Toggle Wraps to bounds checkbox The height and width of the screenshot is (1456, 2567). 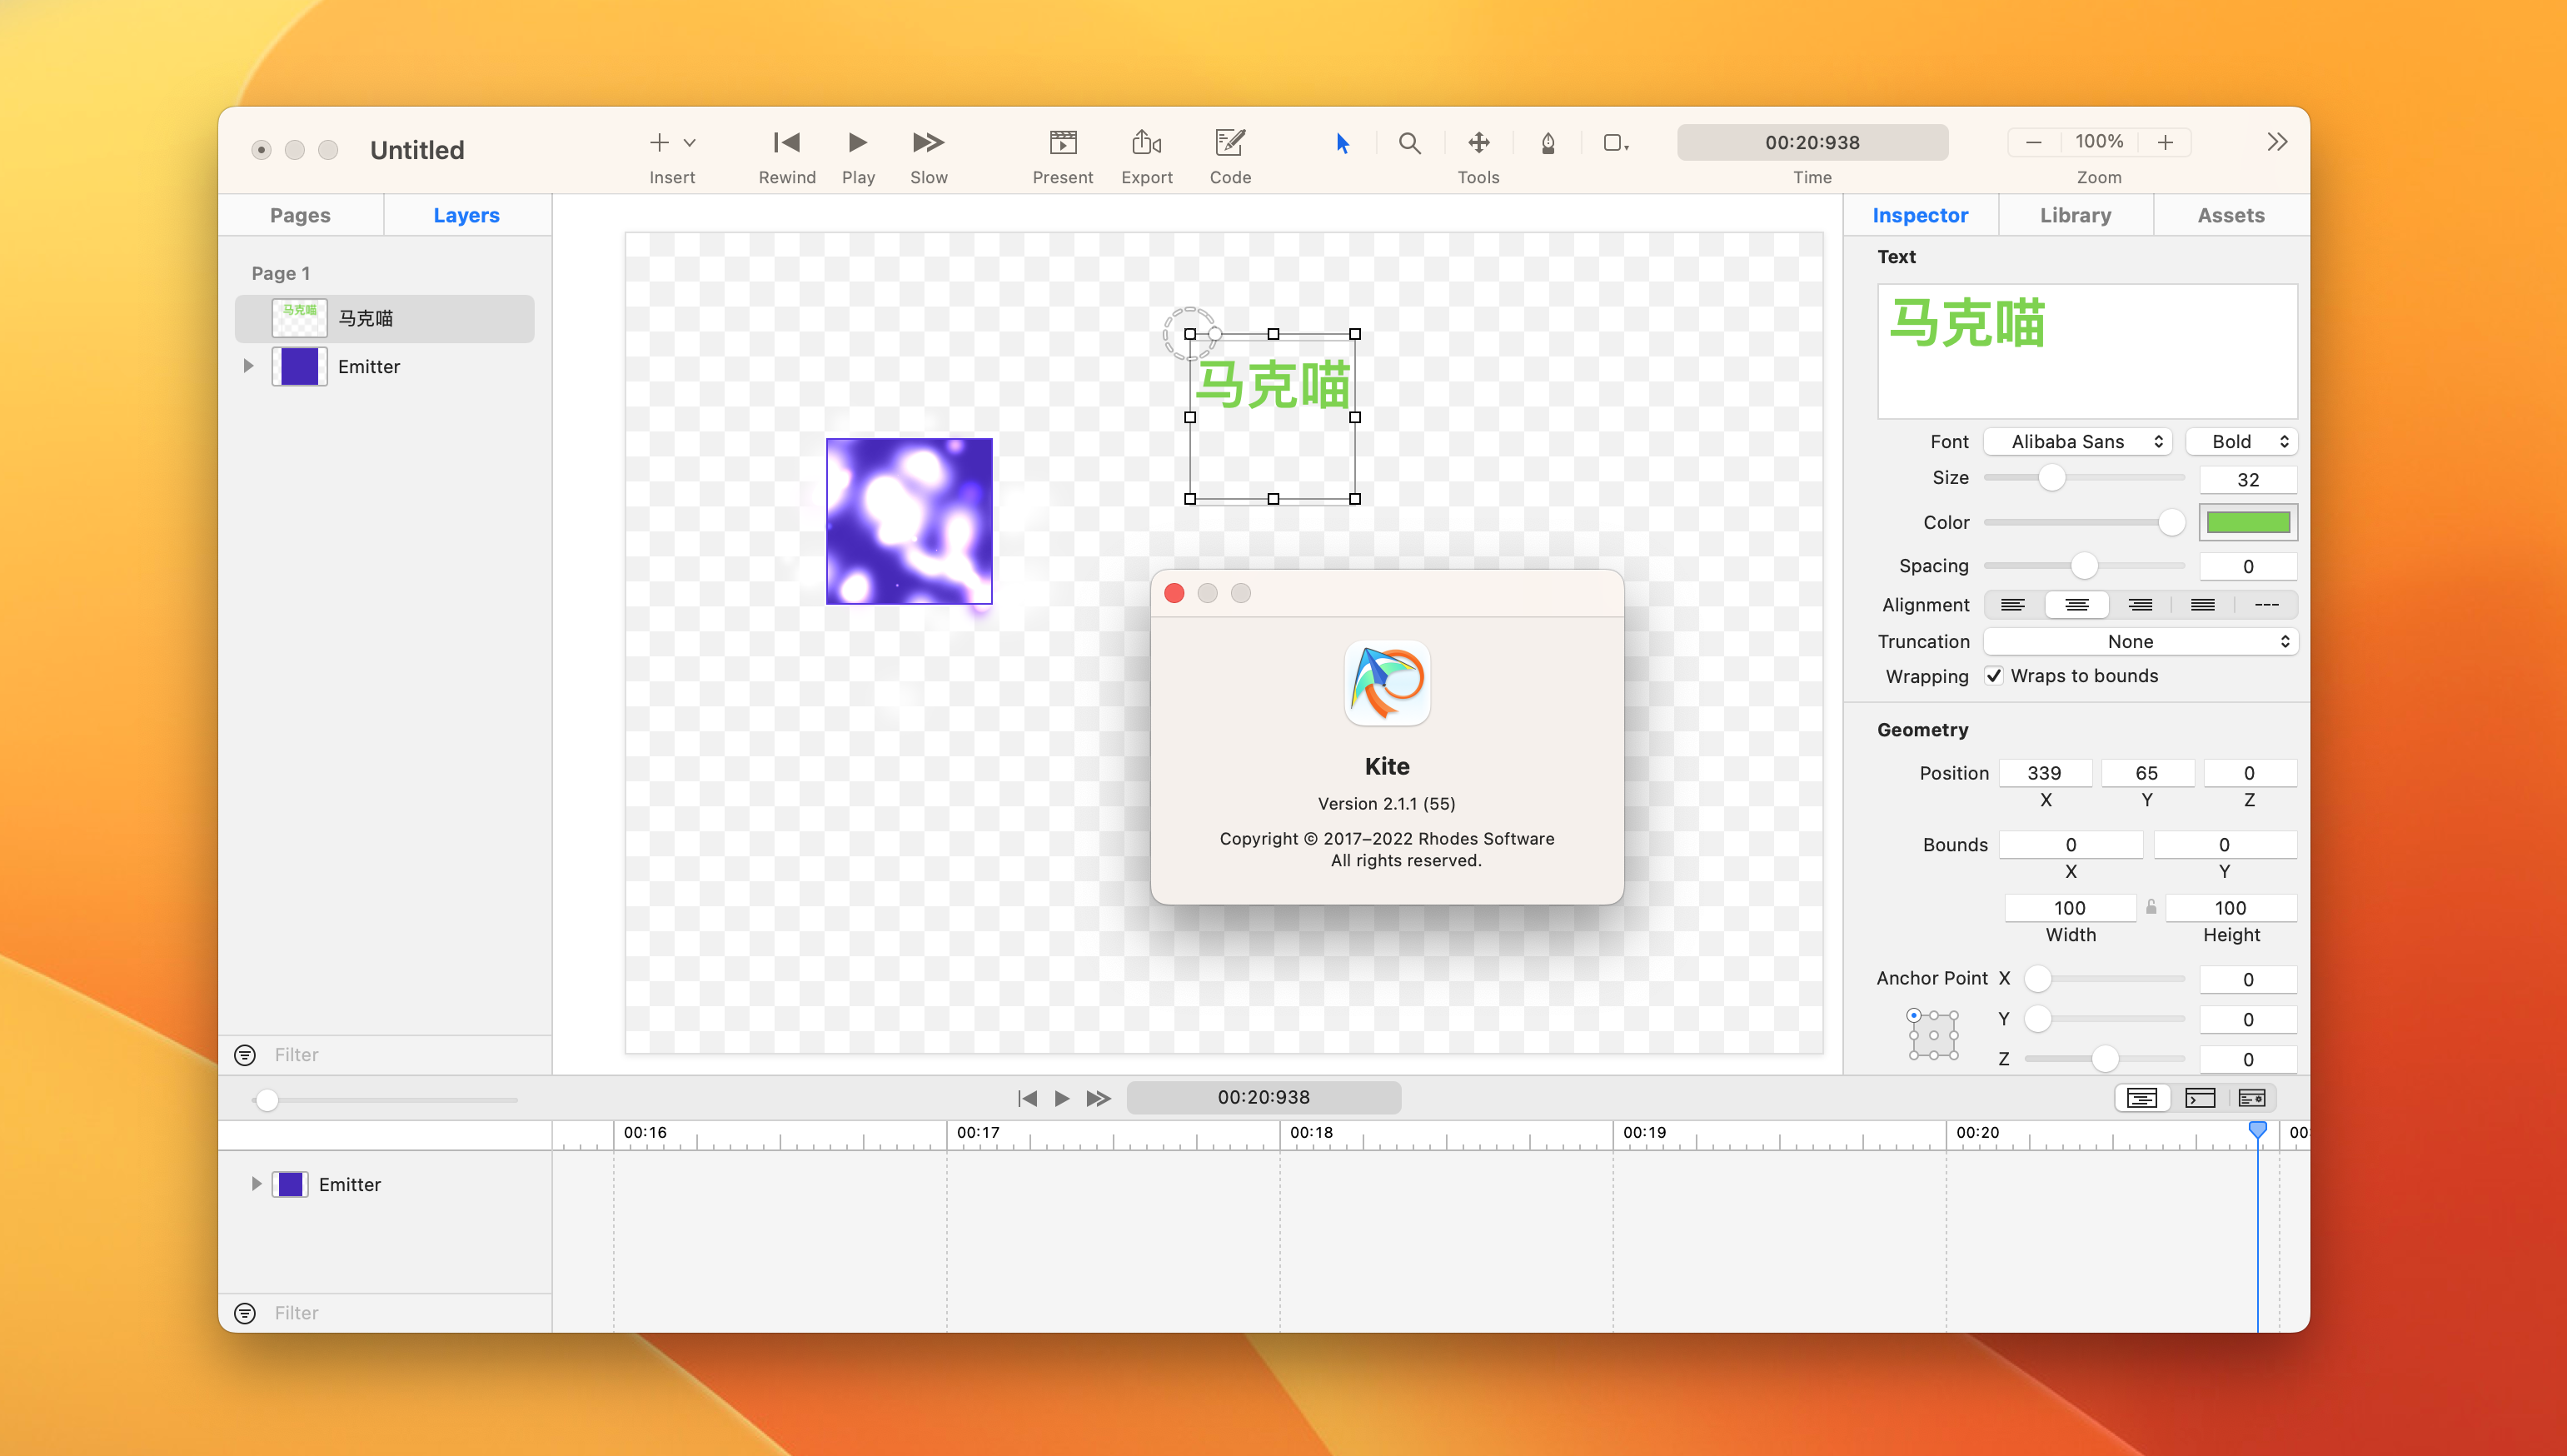[x=1994, y=676]
